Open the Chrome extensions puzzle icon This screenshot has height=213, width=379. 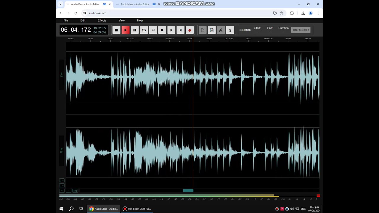292,13
